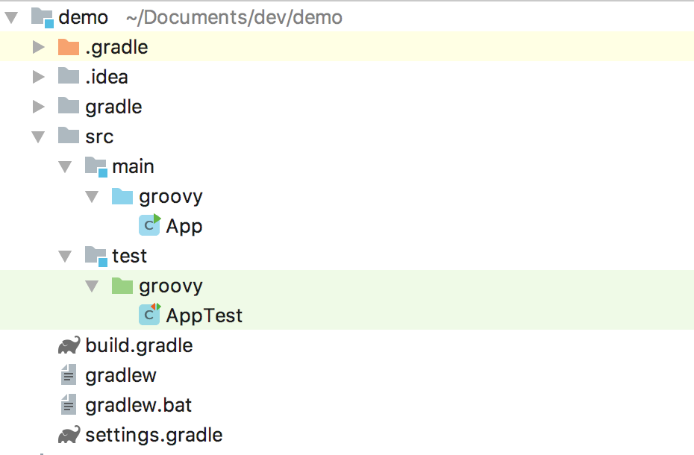Screen dimensions: 694x455
Task: Click the orange excluded folder icon of .gradle
Action: [x=66, y=46]
